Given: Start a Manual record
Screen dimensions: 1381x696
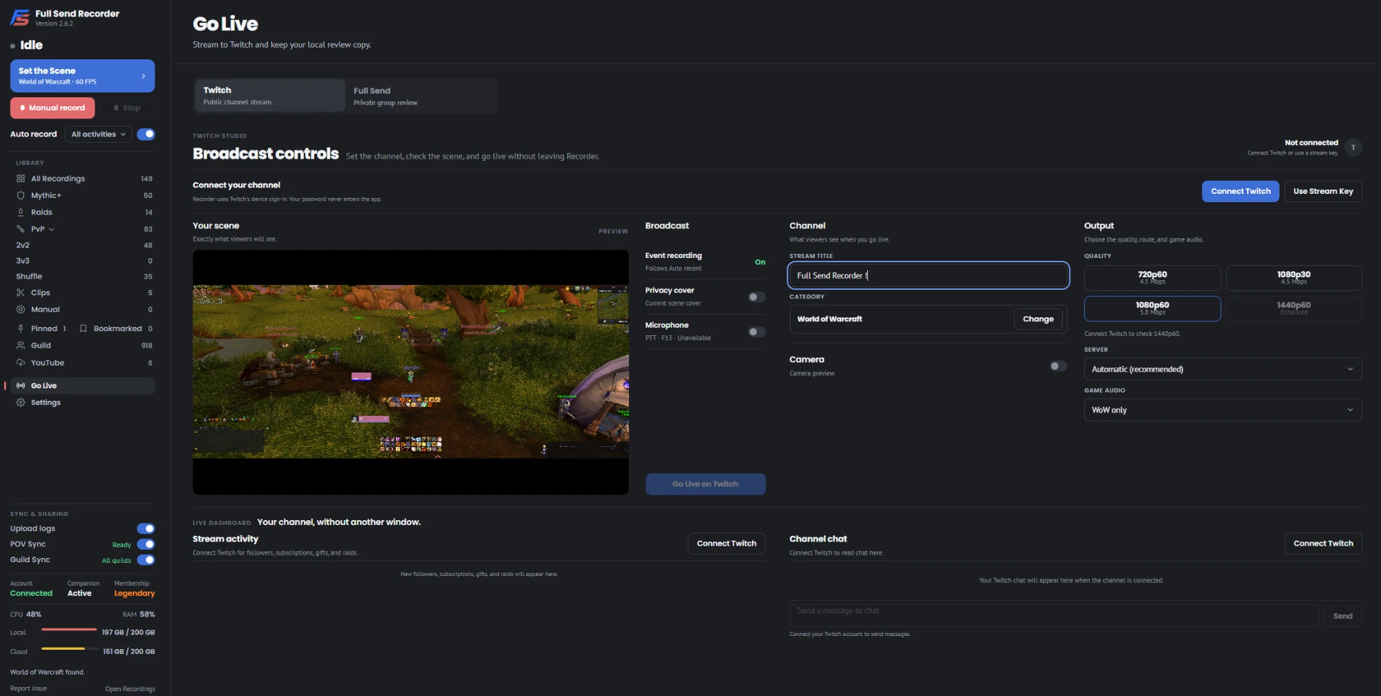Looking at the screenshot, I should pos(52,108).
